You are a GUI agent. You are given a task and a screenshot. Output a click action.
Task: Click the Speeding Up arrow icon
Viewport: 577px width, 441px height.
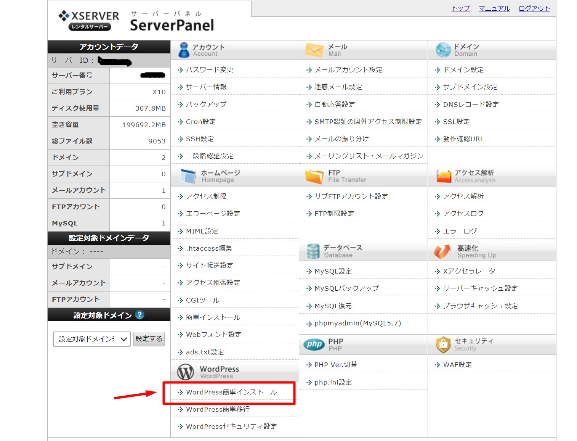[442, 251]
